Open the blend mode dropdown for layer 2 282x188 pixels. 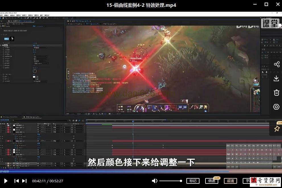click(x=56, y=128)
